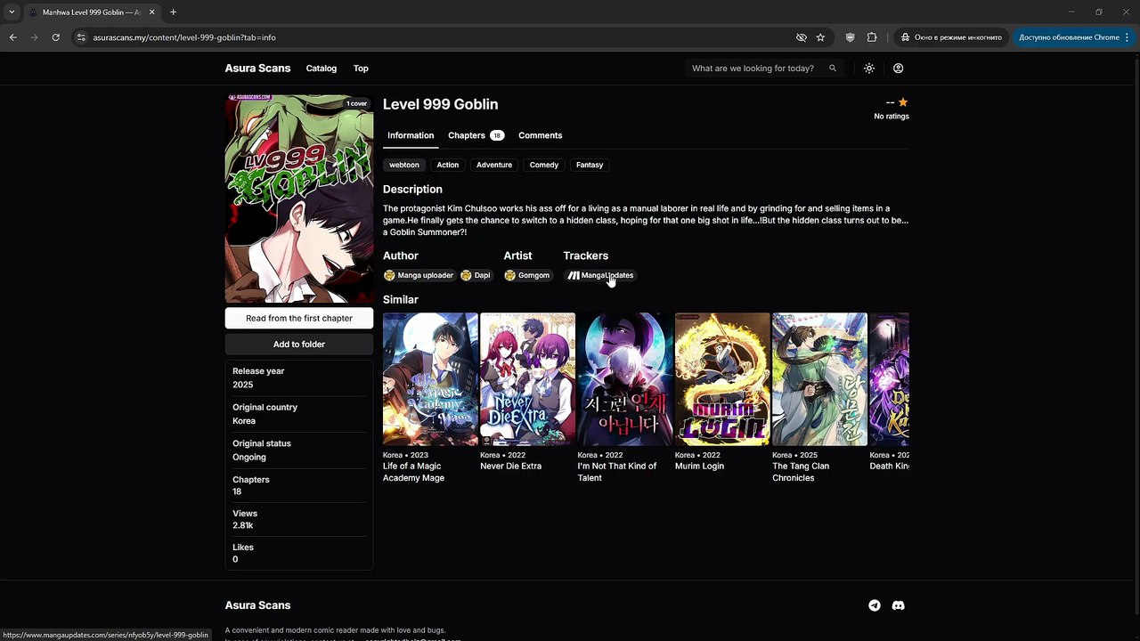
Task: Open the Death King cover thumbnail
Action: point(889,378)
